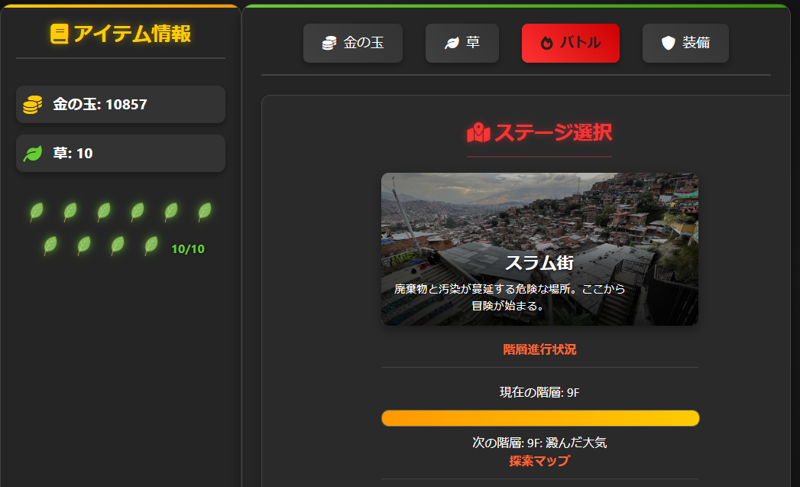The width and height of the screenshot is (800, 487).
Task: Open the 装備 tab
Action: [x=685, y=44]
